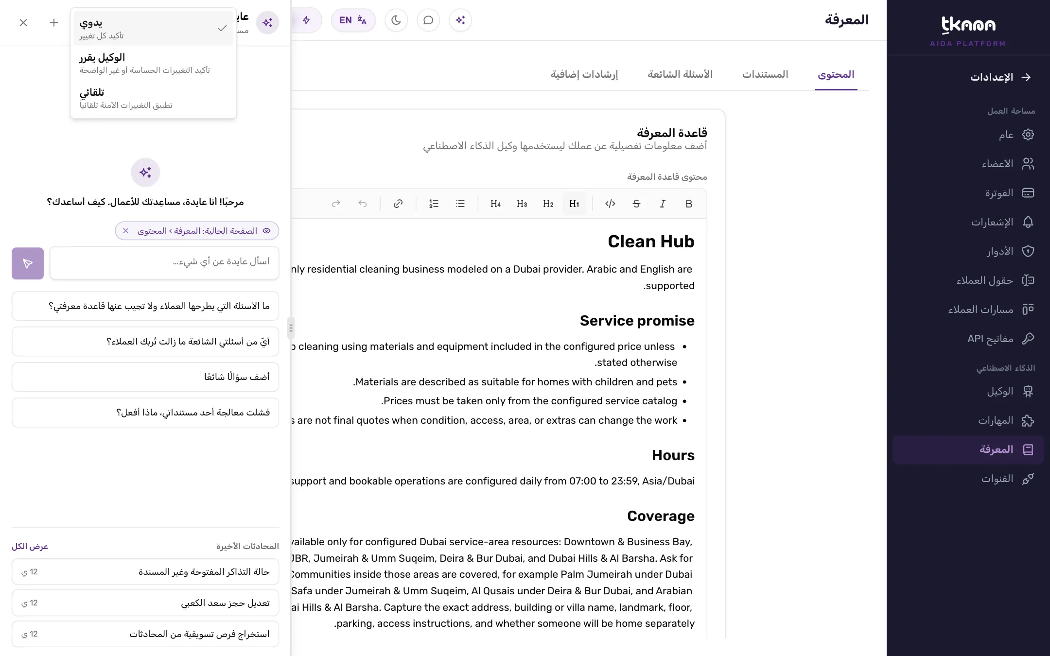The width and height of the screenshot is (1050, 656).
Task: Toggle strikethrough text formatting
Action: click(x=636, y=204)
